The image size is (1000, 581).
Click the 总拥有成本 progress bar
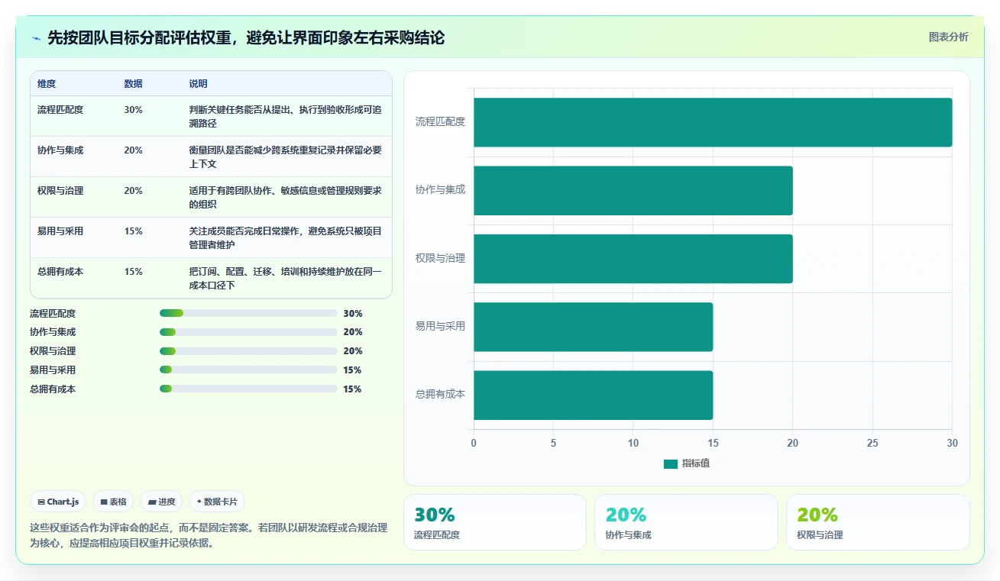click(x=248, y=389)
